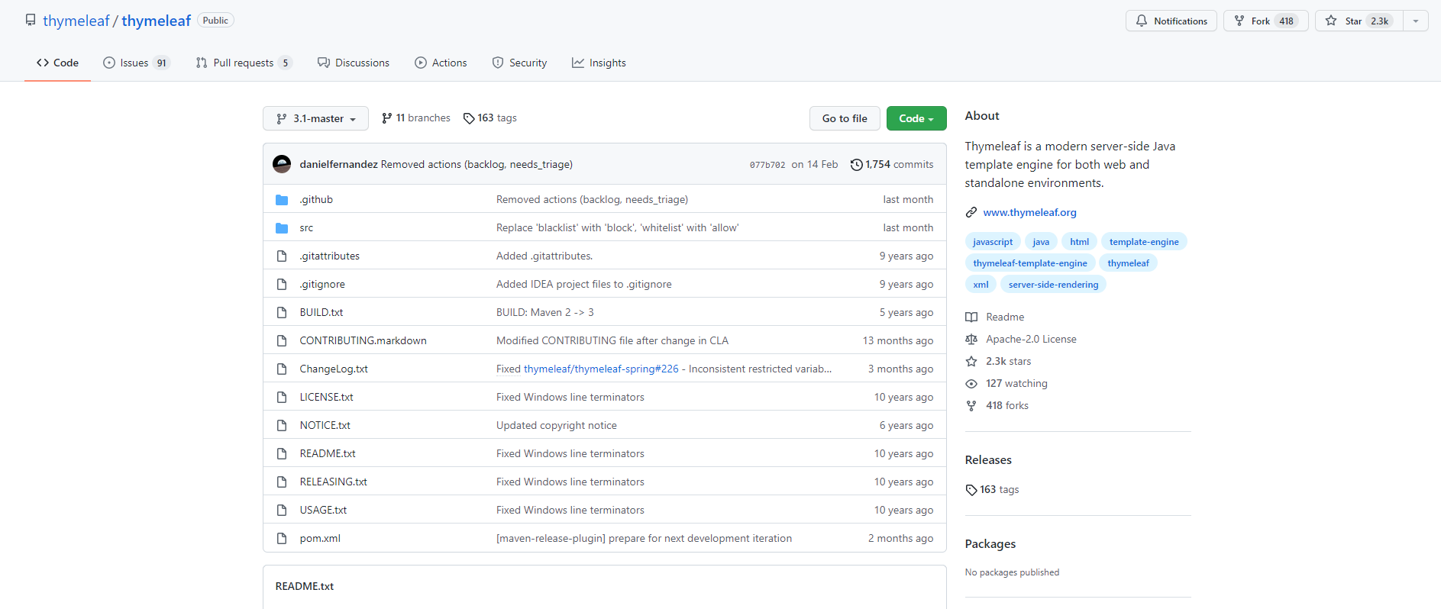Click the book icon next to Readme

point(971,317)
